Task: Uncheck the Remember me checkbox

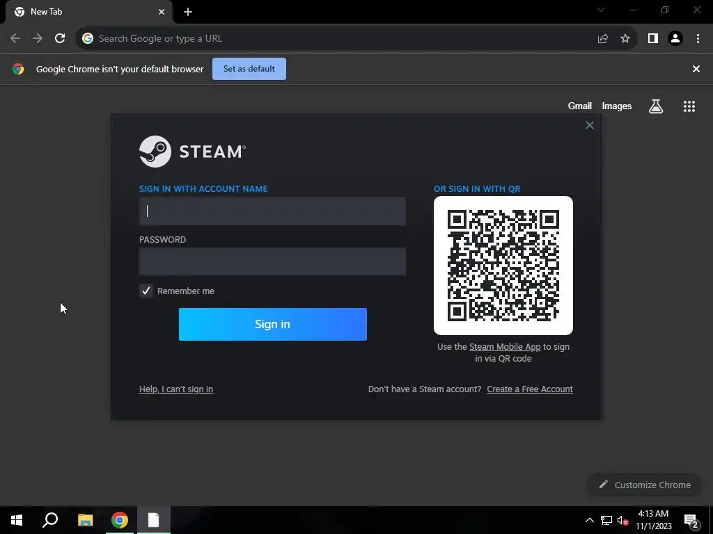Action: (146, 291)
